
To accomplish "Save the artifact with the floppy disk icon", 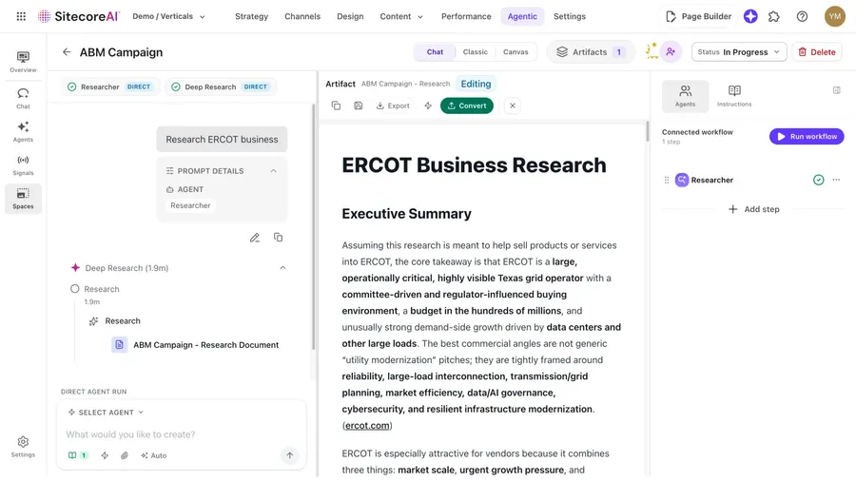I will tap(359, 106).
